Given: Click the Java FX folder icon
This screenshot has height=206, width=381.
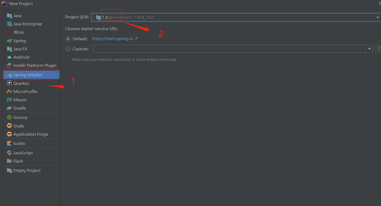Looking at the screenshot, I should pos(9,49).
